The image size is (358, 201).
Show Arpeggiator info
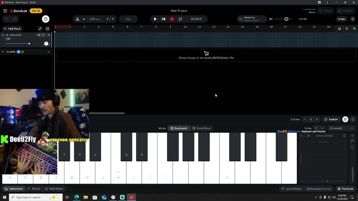click(352, 148)
